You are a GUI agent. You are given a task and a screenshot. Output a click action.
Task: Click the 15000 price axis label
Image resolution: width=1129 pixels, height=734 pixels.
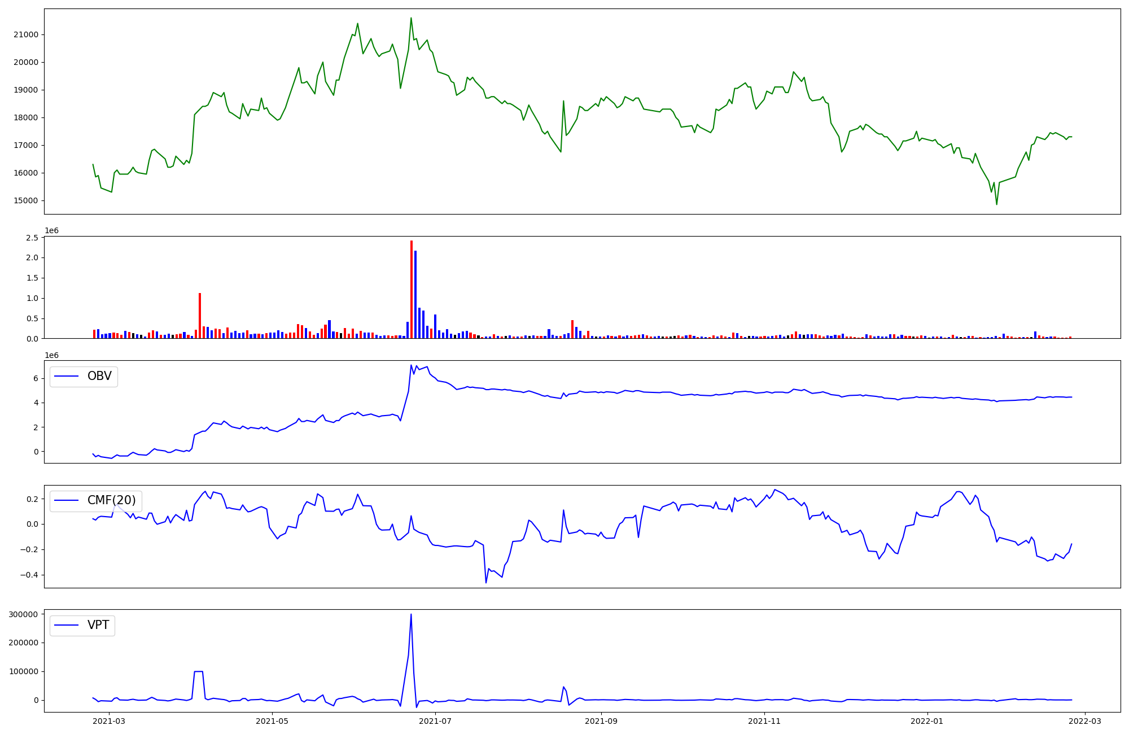click(26, 200)
